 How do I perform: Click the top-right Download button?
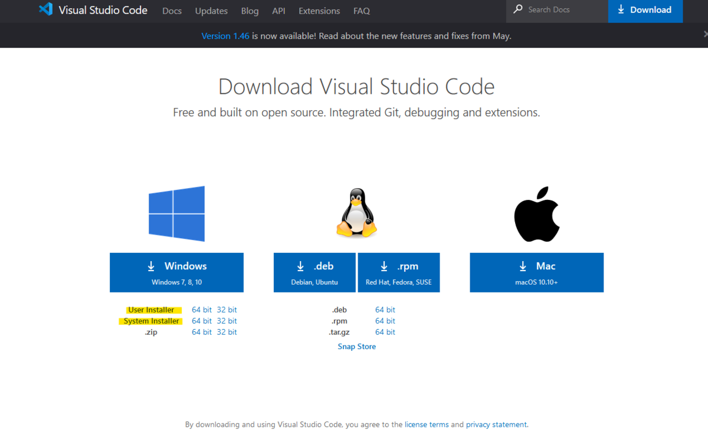click(645, 10)
